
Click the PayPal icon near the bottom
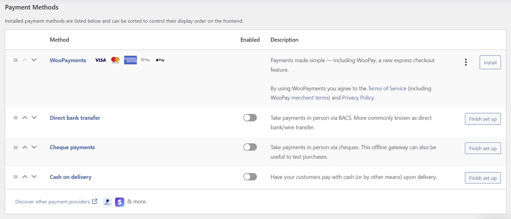coord(107,202)
